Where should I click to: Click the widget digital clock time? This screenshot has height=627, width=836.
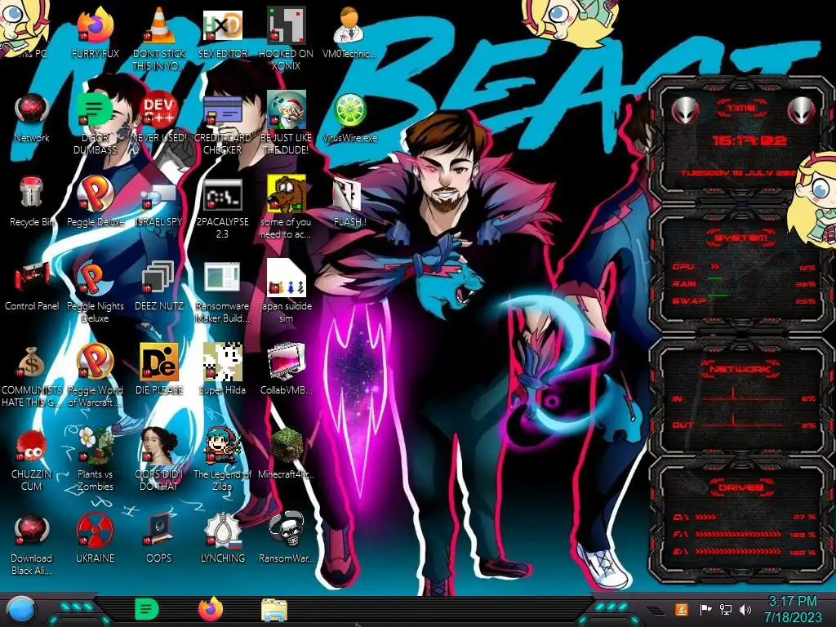tap(749, 140)
